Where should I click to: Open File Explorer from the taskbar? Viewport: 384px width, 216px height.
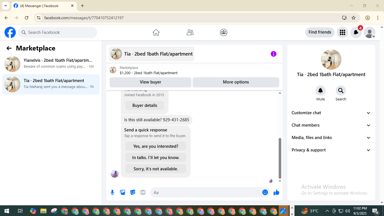point(43,211)
